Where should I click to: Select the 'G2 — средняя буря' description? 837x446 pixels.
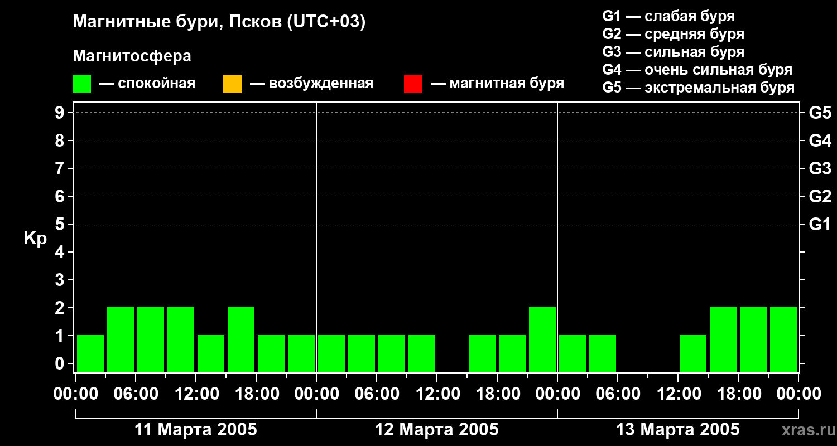(674, 34)
